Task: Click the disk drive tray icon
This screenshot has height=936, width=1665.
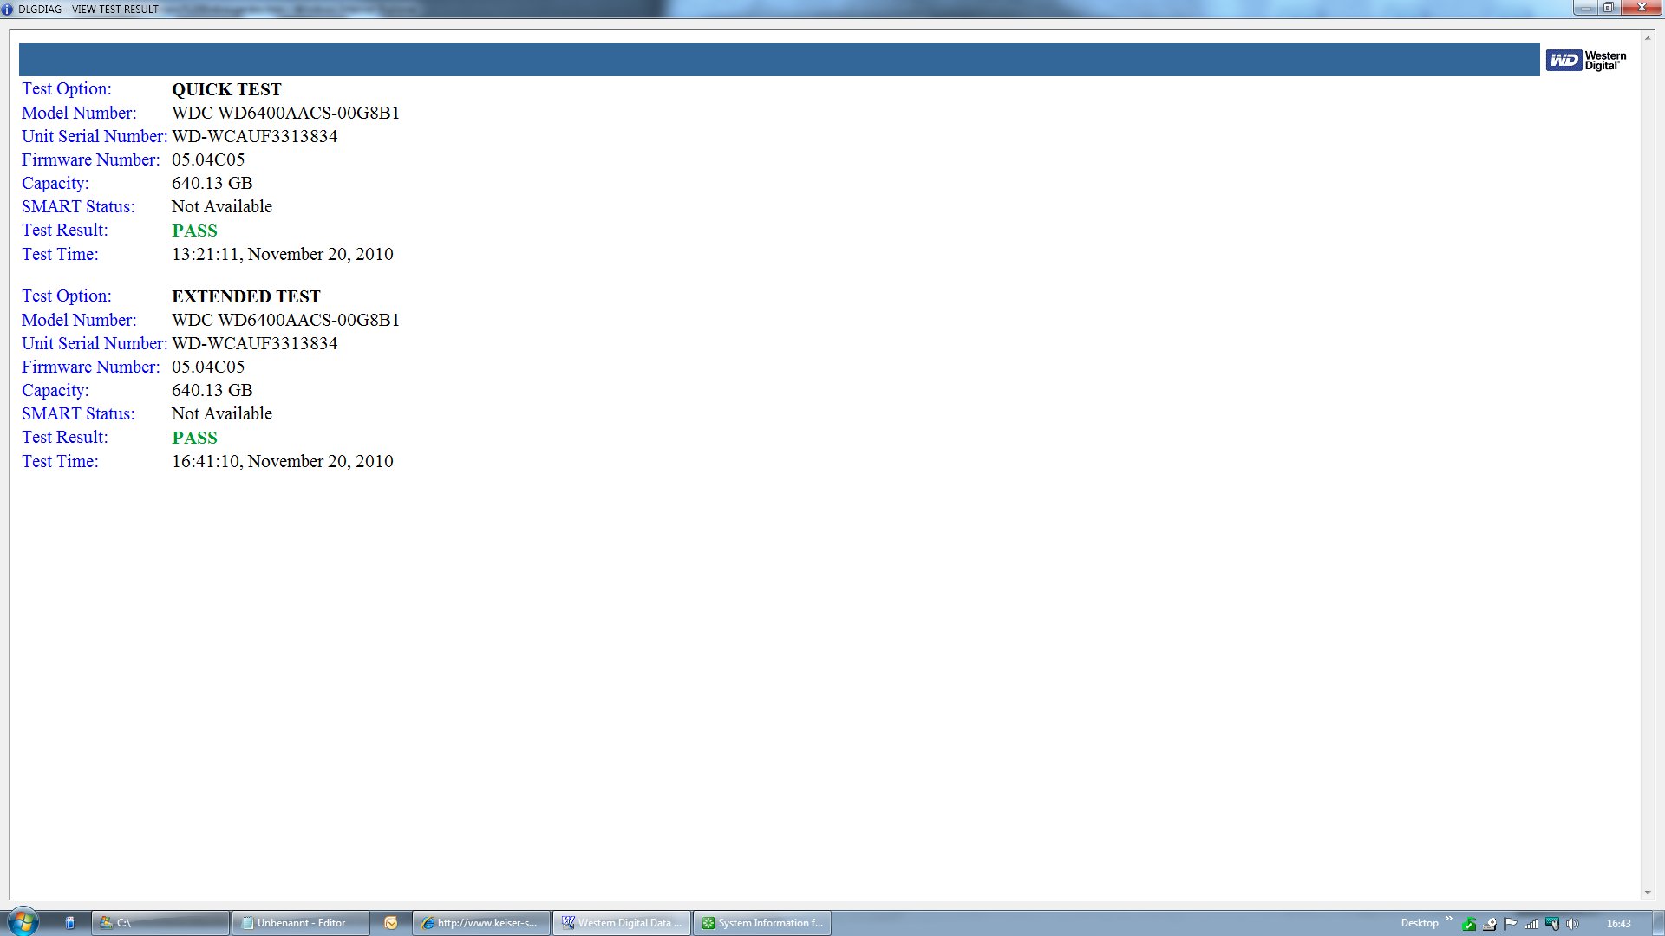Action: tap(1490, 924)
